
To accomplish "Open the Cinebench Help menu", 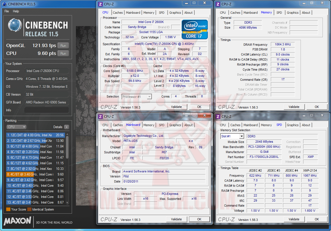I will pyautogui.click(x=16, y=11).
